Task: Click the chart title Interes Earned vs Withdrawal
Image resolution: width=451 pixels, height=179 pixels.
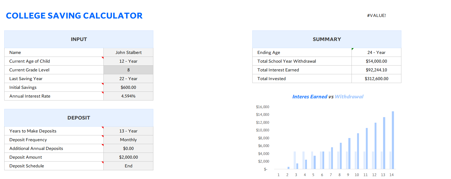Action: 328,97
